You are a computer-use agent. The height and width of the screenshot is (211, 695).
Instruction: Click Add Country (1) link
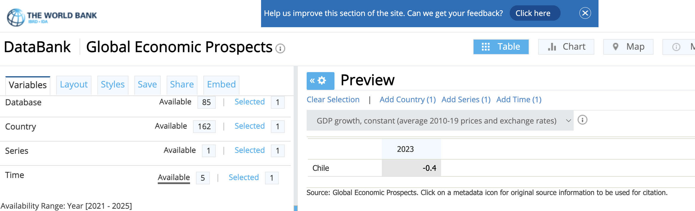408,100
